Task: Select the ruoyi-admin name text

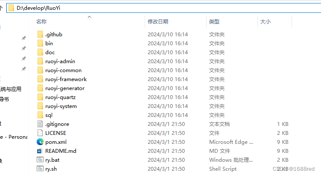Action: click(x=60, y=61)
